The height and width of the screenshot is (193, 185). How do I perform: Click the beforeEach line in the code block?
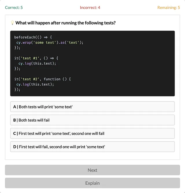(x=33, y=37)
